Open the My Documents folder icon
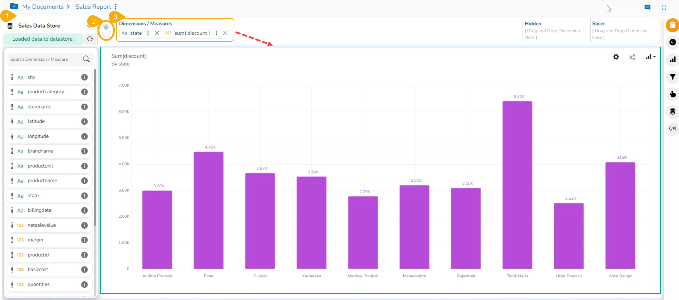Image resolution: width=679 pixels, height=300 pixels. [14, 6]
